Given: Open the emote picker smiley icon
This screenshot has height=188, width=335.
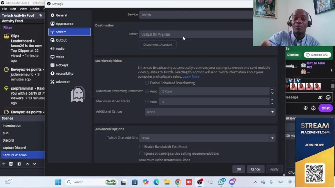Looking at the screenshot, I should tap(328, 97).
